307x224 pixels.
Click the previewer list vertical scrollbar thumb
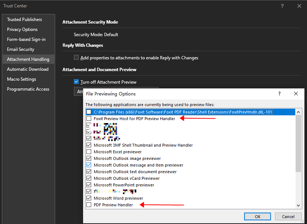(298, 144)
